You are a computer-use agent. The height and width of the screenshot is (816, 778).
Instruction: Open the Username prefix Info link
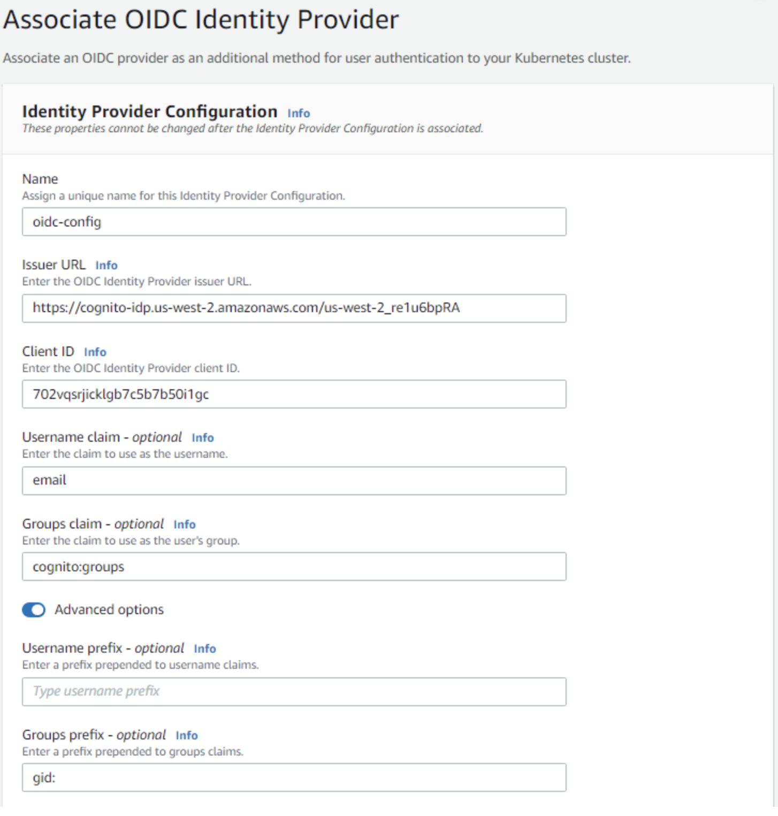[x=206, y=648]
